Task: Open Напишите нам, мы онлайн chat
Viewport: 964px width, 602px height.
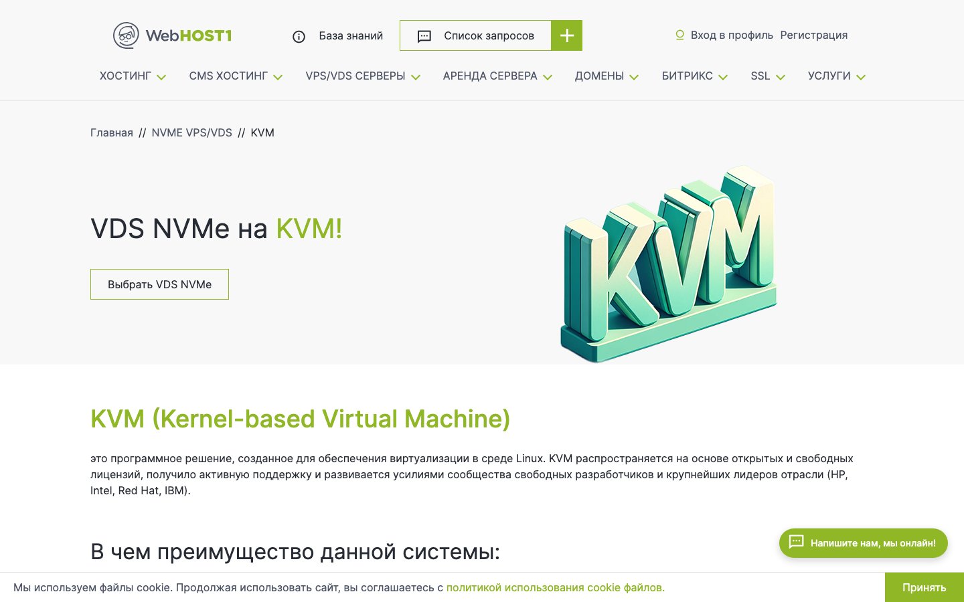Action: (x=864, y=542)
